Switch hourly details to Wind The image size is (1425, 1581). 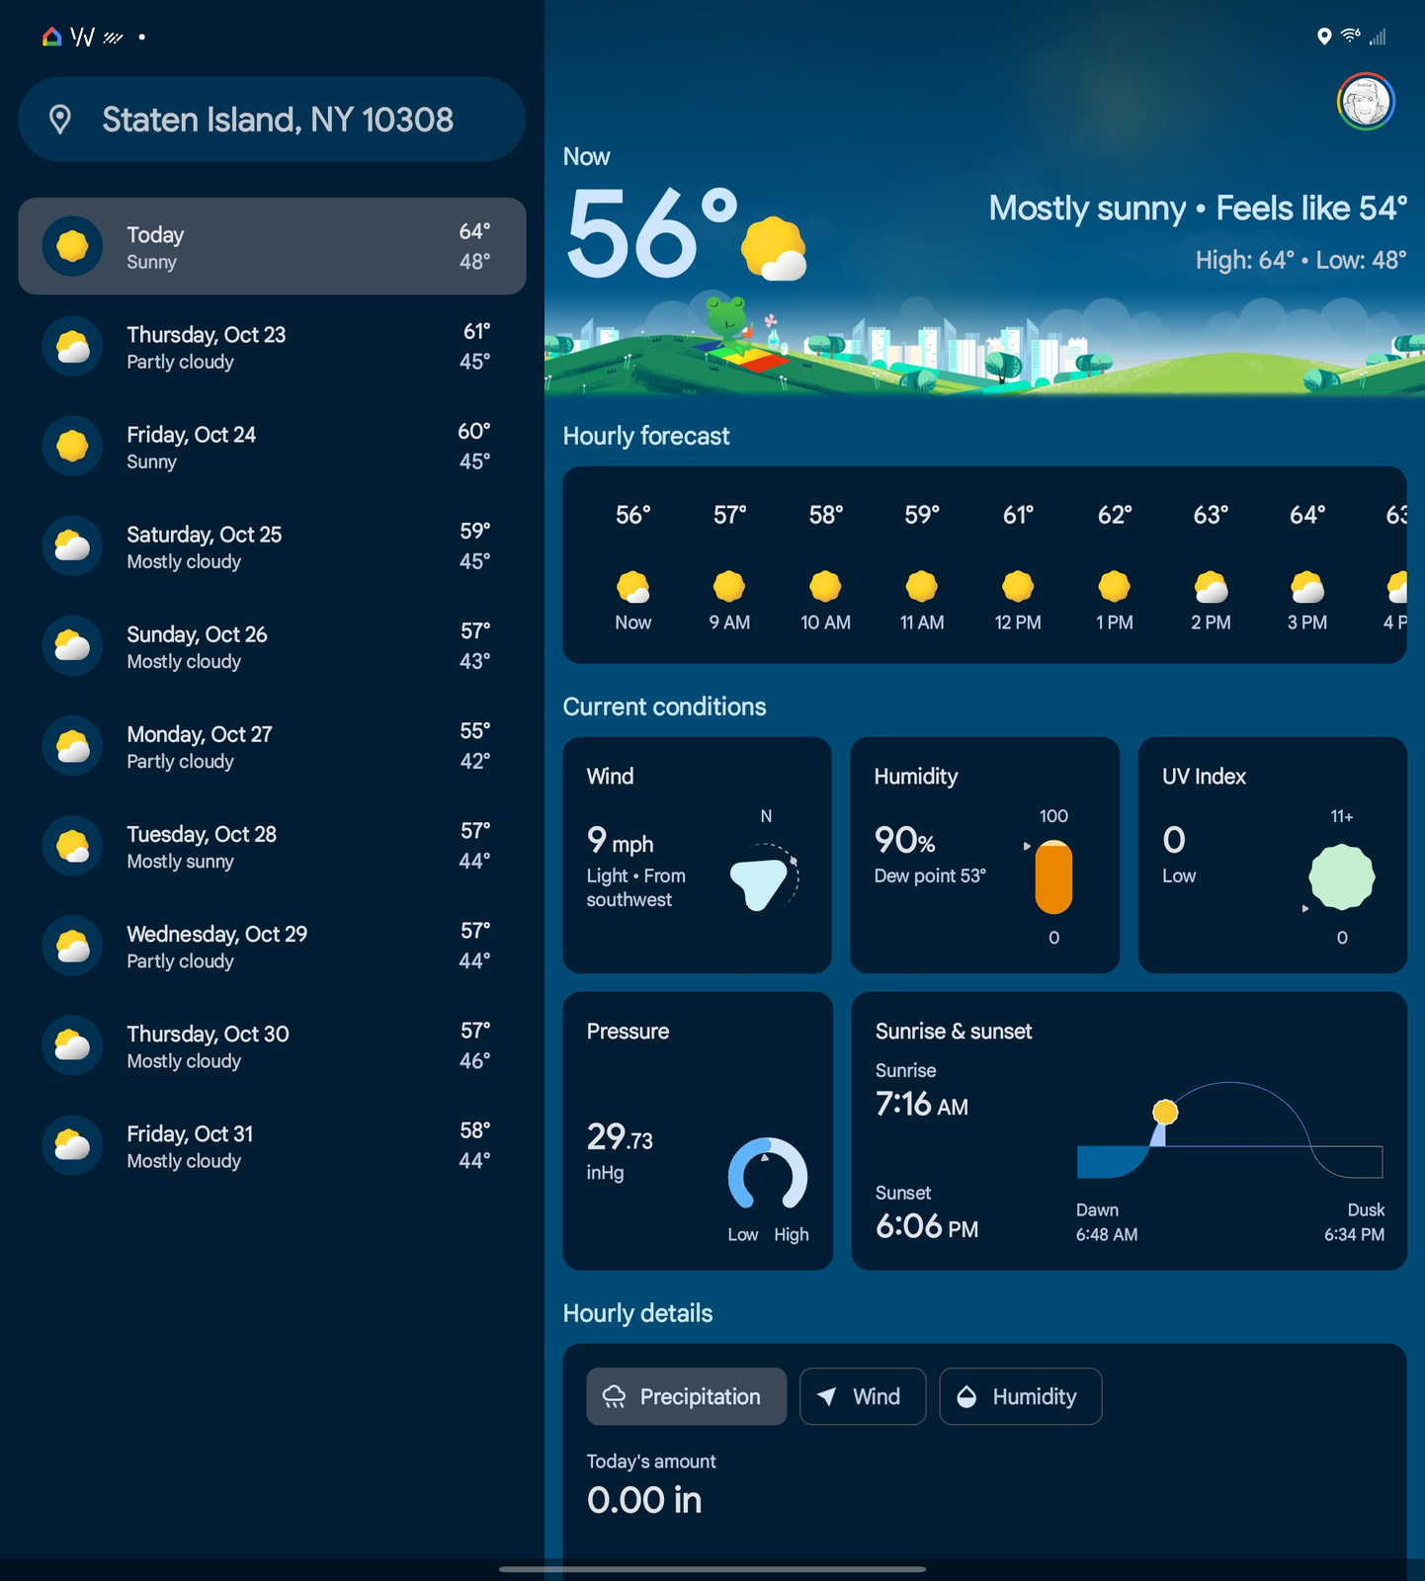[x=862, y=1396]
